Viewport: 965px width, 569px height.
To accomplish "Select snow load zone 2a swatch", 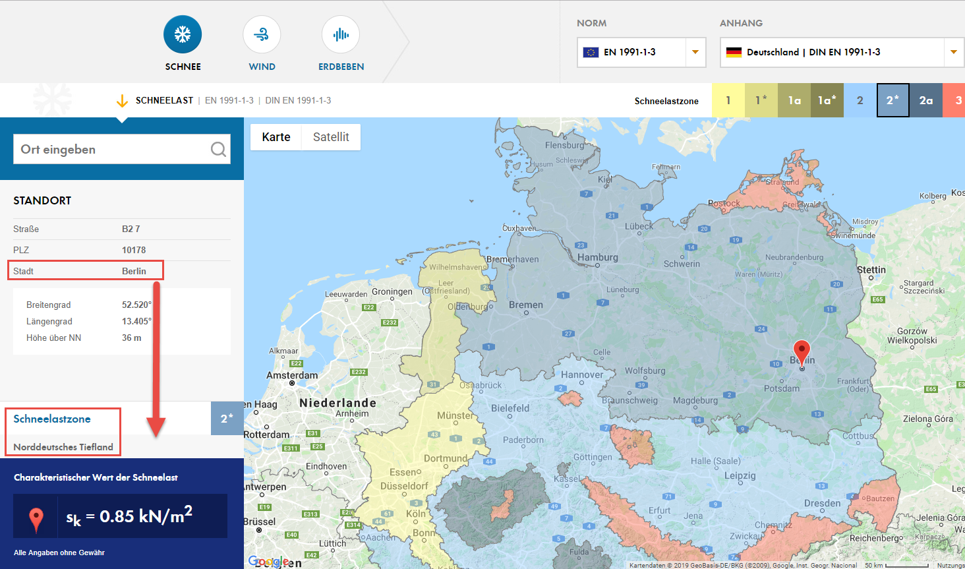I will (926, 100).
